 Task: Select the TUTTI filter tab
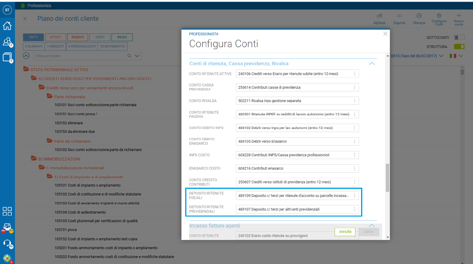(x=33, y=37)
